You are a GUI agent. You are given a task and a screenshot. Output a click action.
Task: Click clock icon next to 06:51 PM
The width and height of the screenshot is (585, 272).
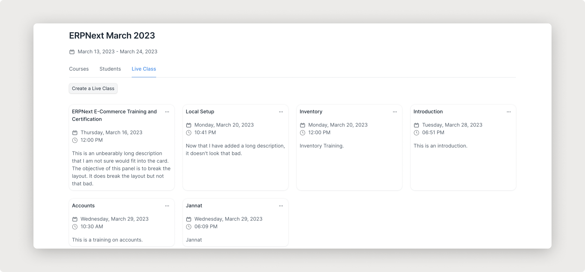(416, 133)
